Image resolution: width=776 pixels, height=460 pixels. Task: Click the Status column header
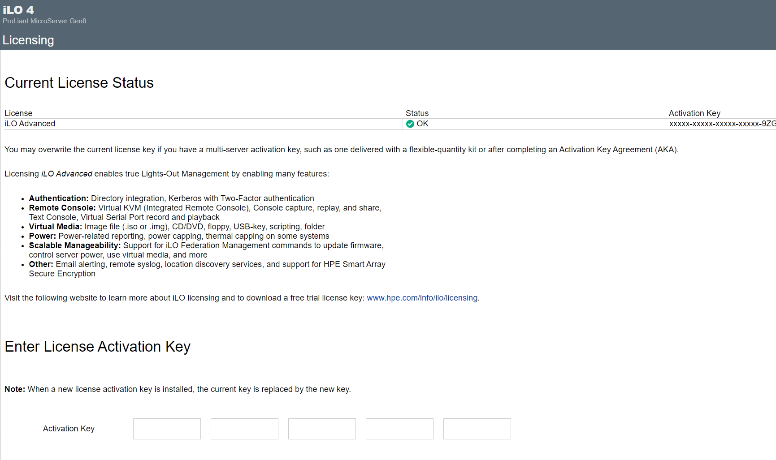click(x=417, y=113)
